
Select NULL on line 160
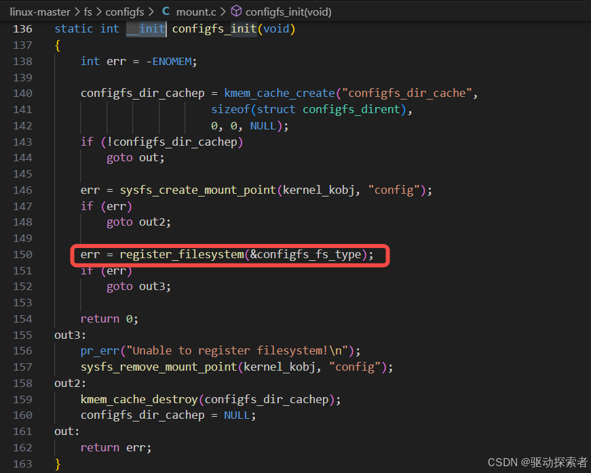coord(237,415)
